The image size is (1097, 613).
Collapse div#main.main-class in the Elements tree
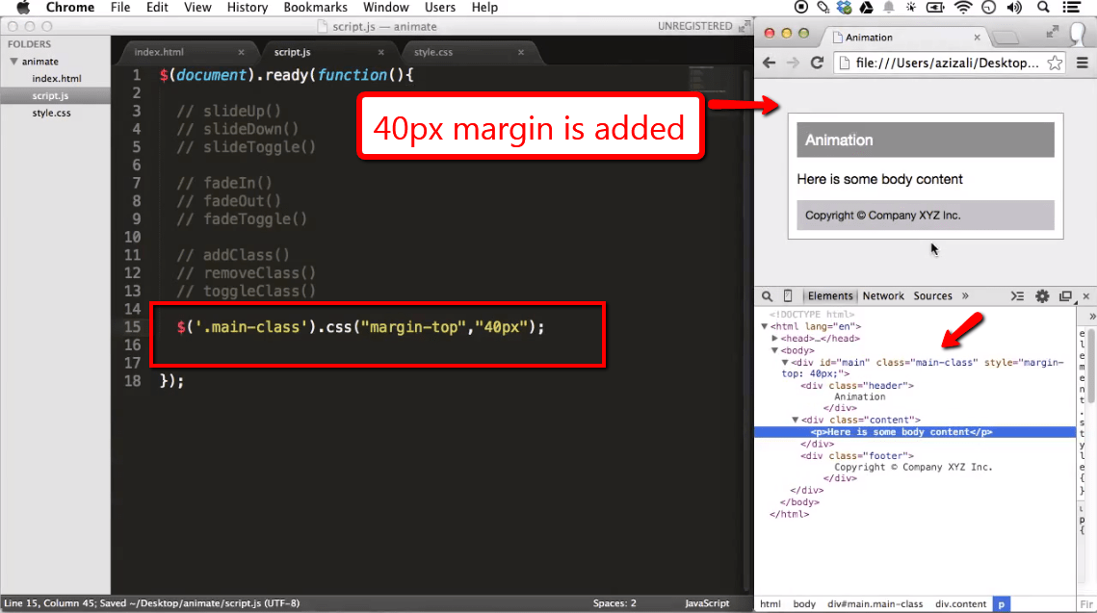point(787,362)
